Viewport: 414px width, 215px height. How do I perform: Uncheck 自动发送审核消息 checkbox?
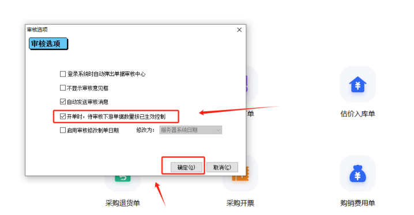tap(63, 101)
